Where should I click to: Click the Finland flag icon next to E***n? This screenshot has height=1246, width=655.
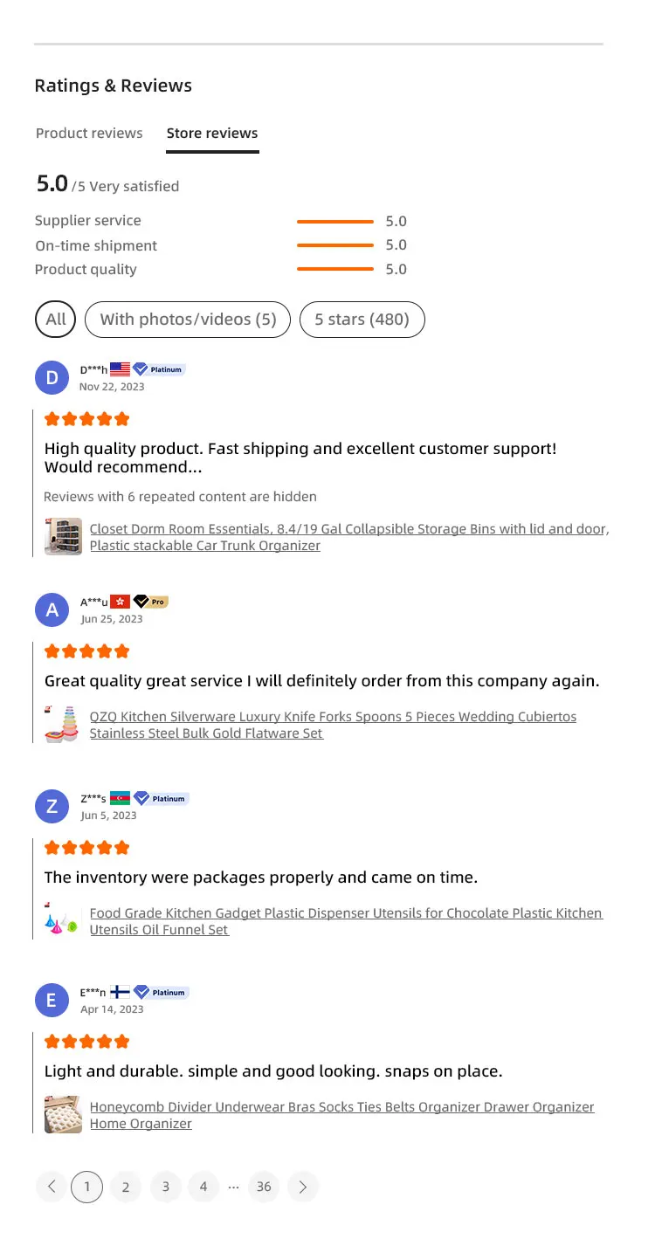coord(120,993)
